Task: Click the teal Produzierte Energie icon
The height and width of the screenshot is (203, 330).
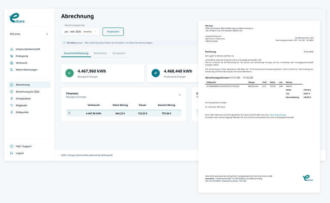Action: click(x=156, y=73)
